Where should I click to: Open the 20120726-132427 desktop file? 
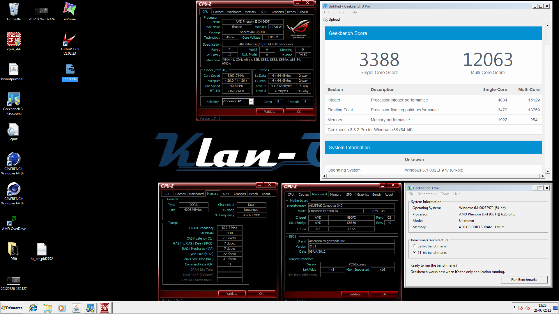tap(14, 283)
